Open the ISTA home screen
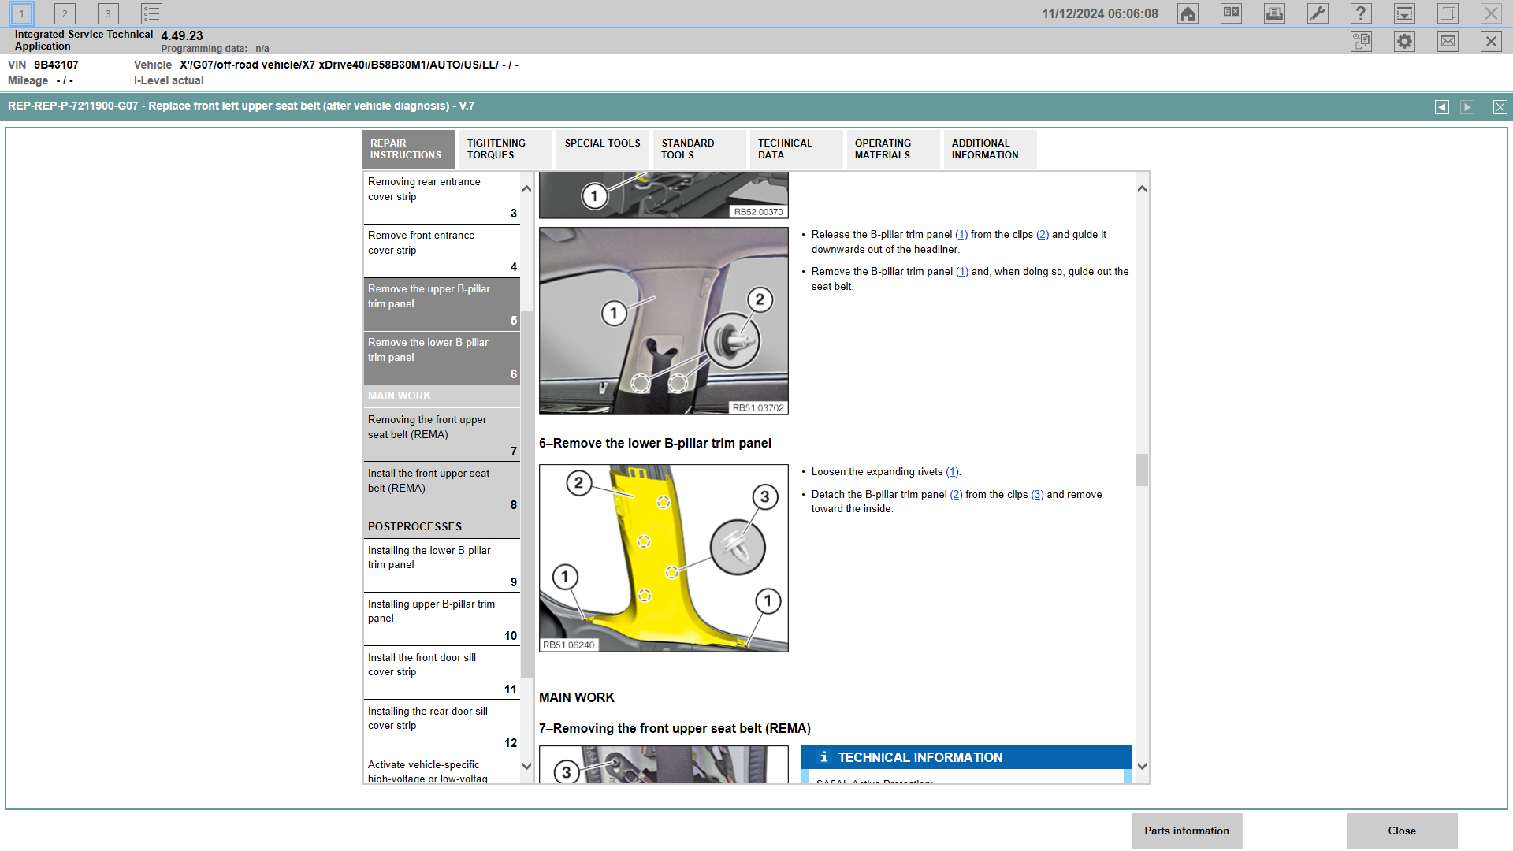1513x851 pixels. pos(1188,13)
